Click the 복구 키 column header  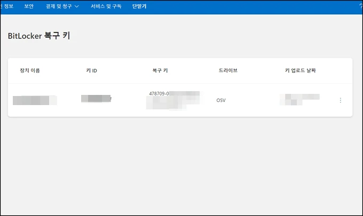(160, 70)
